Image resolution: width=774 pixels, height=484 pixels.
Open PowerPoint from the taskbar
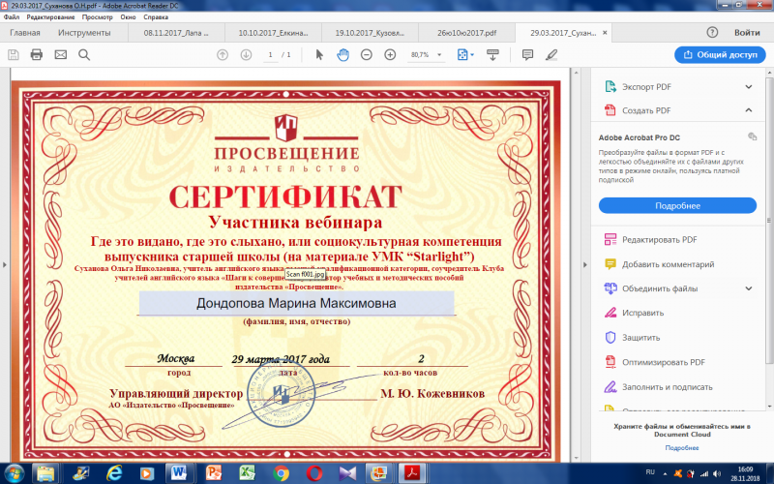tap(213, 473)
